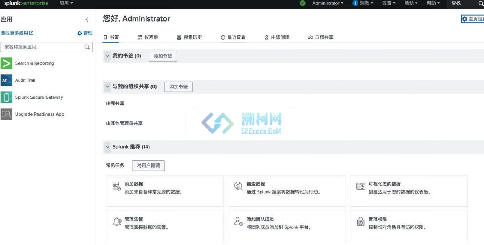Collapse the 应用 sidebar with the chevron
The width and height of the screenshot is (484, 245).
tap(87, 20)
